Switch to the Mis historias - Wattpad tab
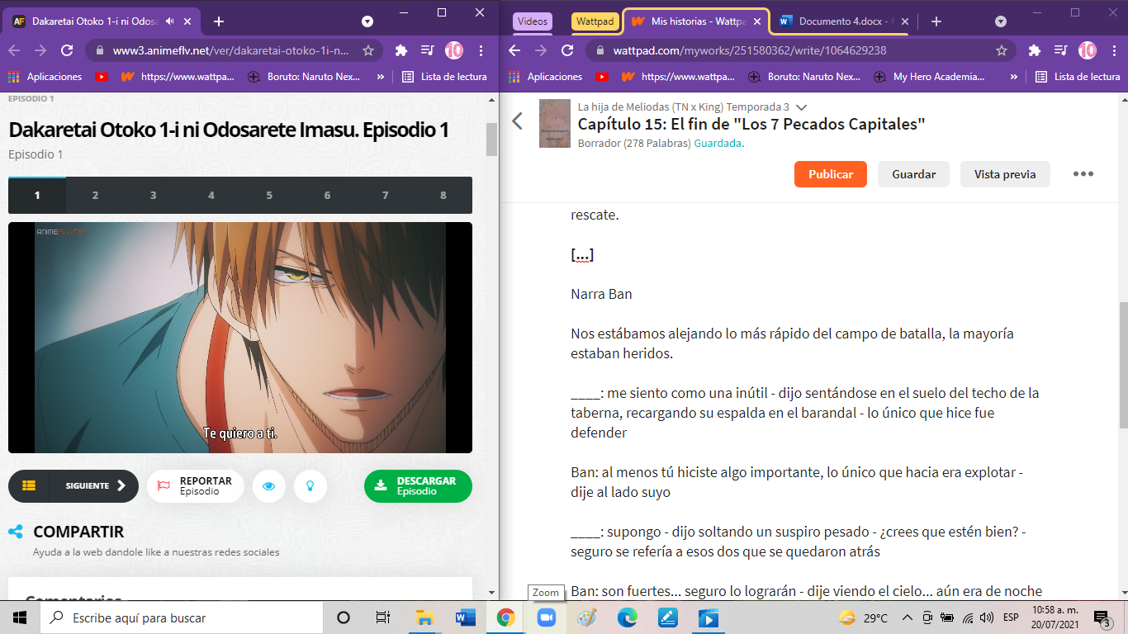 [x=695, y=21]
